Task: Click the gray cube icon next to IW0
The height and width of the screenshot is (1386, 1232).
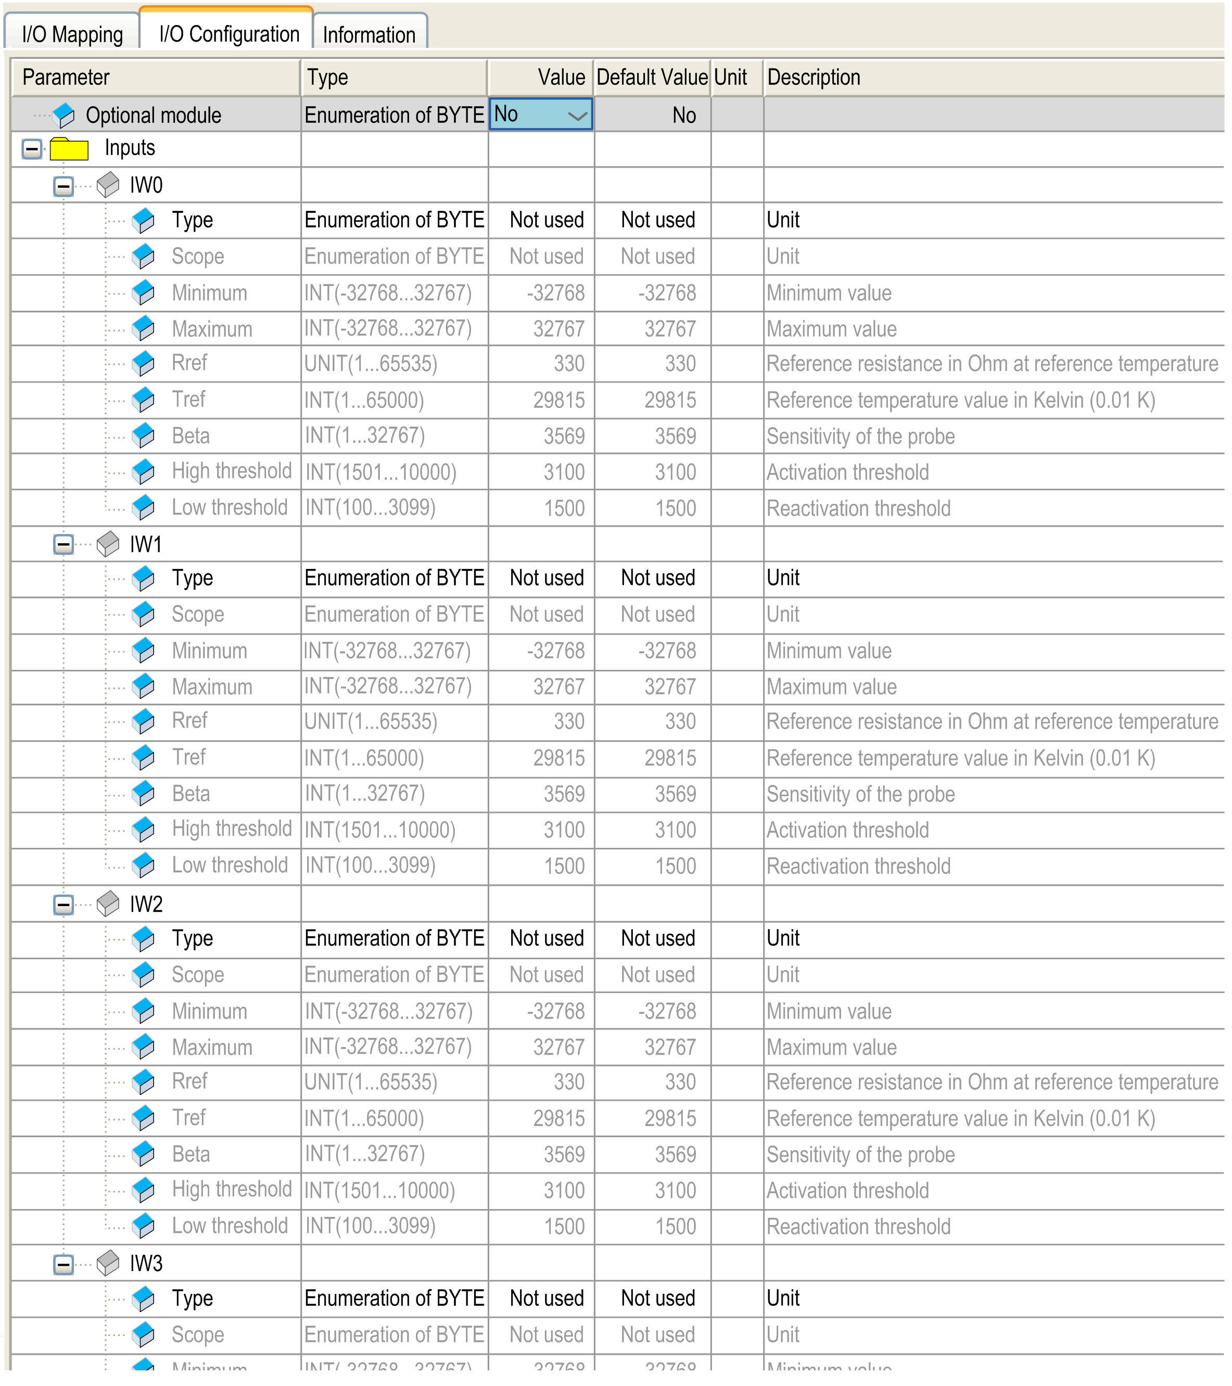Action: 108,185
